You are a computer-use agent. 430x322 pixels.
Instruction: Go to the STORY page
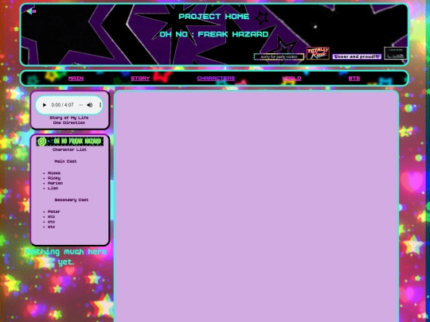point(140,78)
